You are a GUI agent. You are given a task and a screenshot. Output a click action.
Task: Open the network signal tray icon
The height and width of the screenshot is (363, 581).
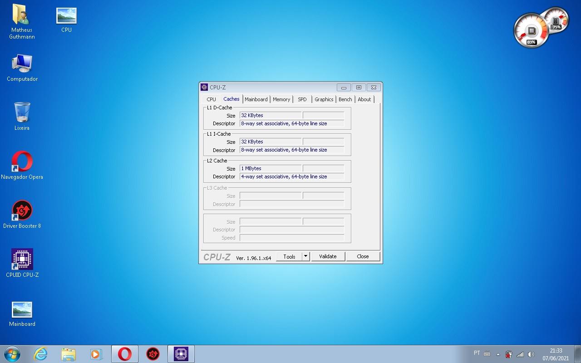click(x=520, y=354)
